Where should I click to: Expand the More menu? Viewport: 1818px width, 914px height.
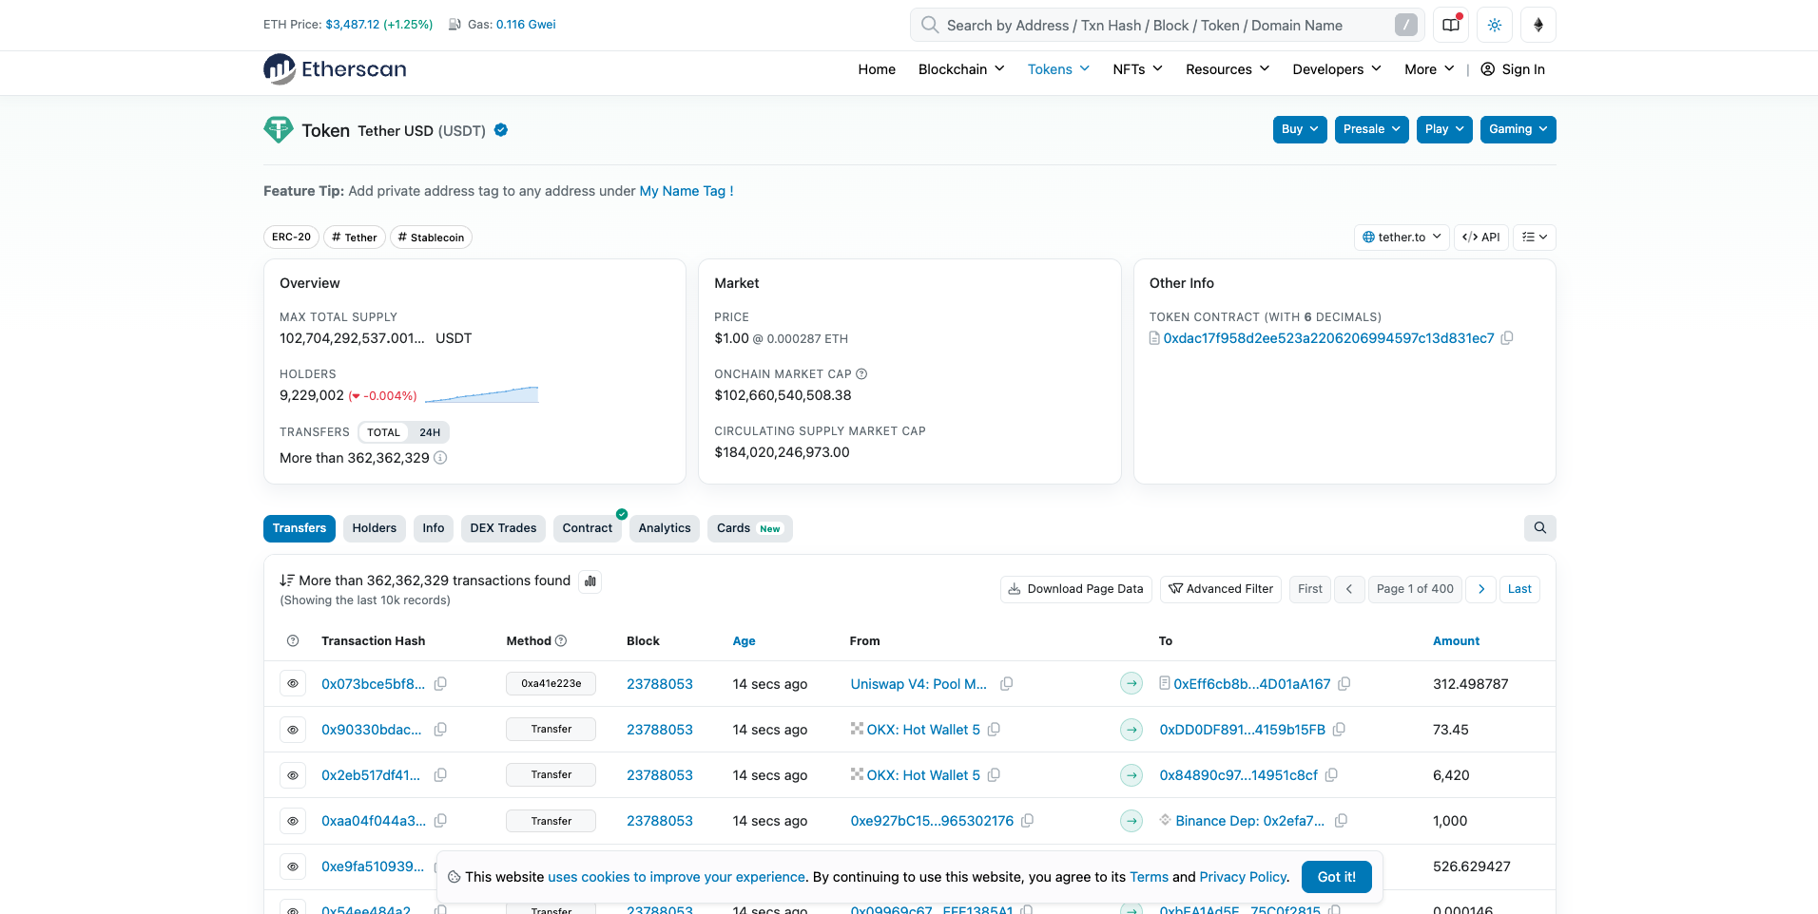coord(1429,69)
